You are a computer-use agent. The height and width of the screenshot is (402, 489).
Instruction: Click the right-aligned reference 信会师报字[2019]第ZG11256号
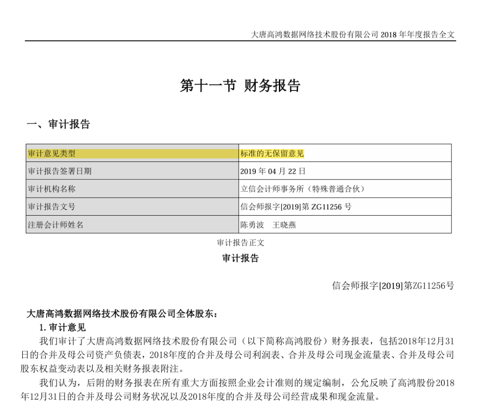click(x=393, y=285)
